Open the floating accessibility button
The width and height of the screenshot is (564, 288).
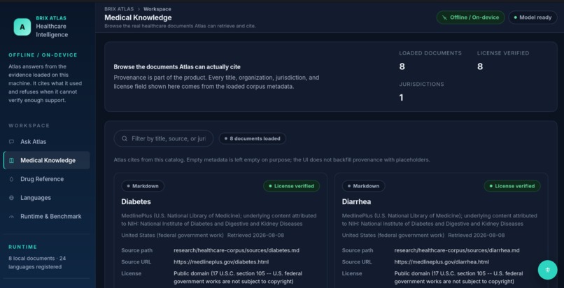pos(547,270)
